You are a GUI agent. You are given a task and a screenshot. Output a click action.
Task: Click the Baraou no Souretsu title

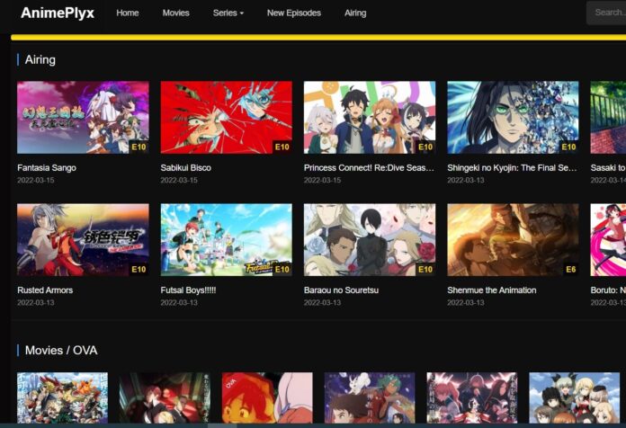pyautogui.click(x=342, y=290)
